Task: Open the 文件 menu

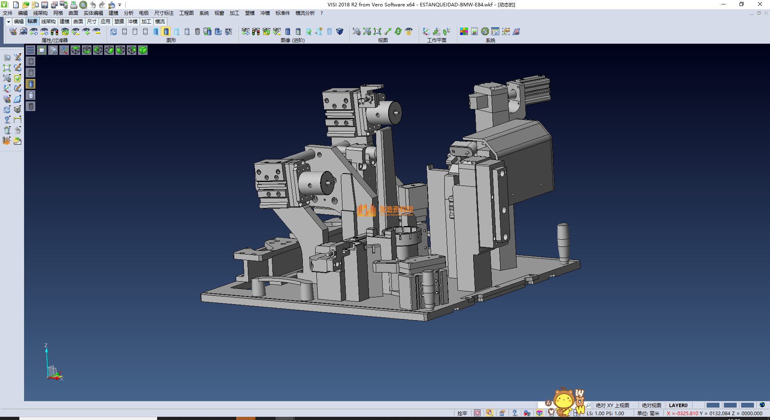Action: [8, 13]
